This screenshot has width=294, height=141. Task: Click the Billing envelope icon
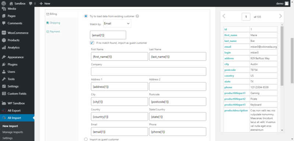pyautogui.click(x=48, y=14)
